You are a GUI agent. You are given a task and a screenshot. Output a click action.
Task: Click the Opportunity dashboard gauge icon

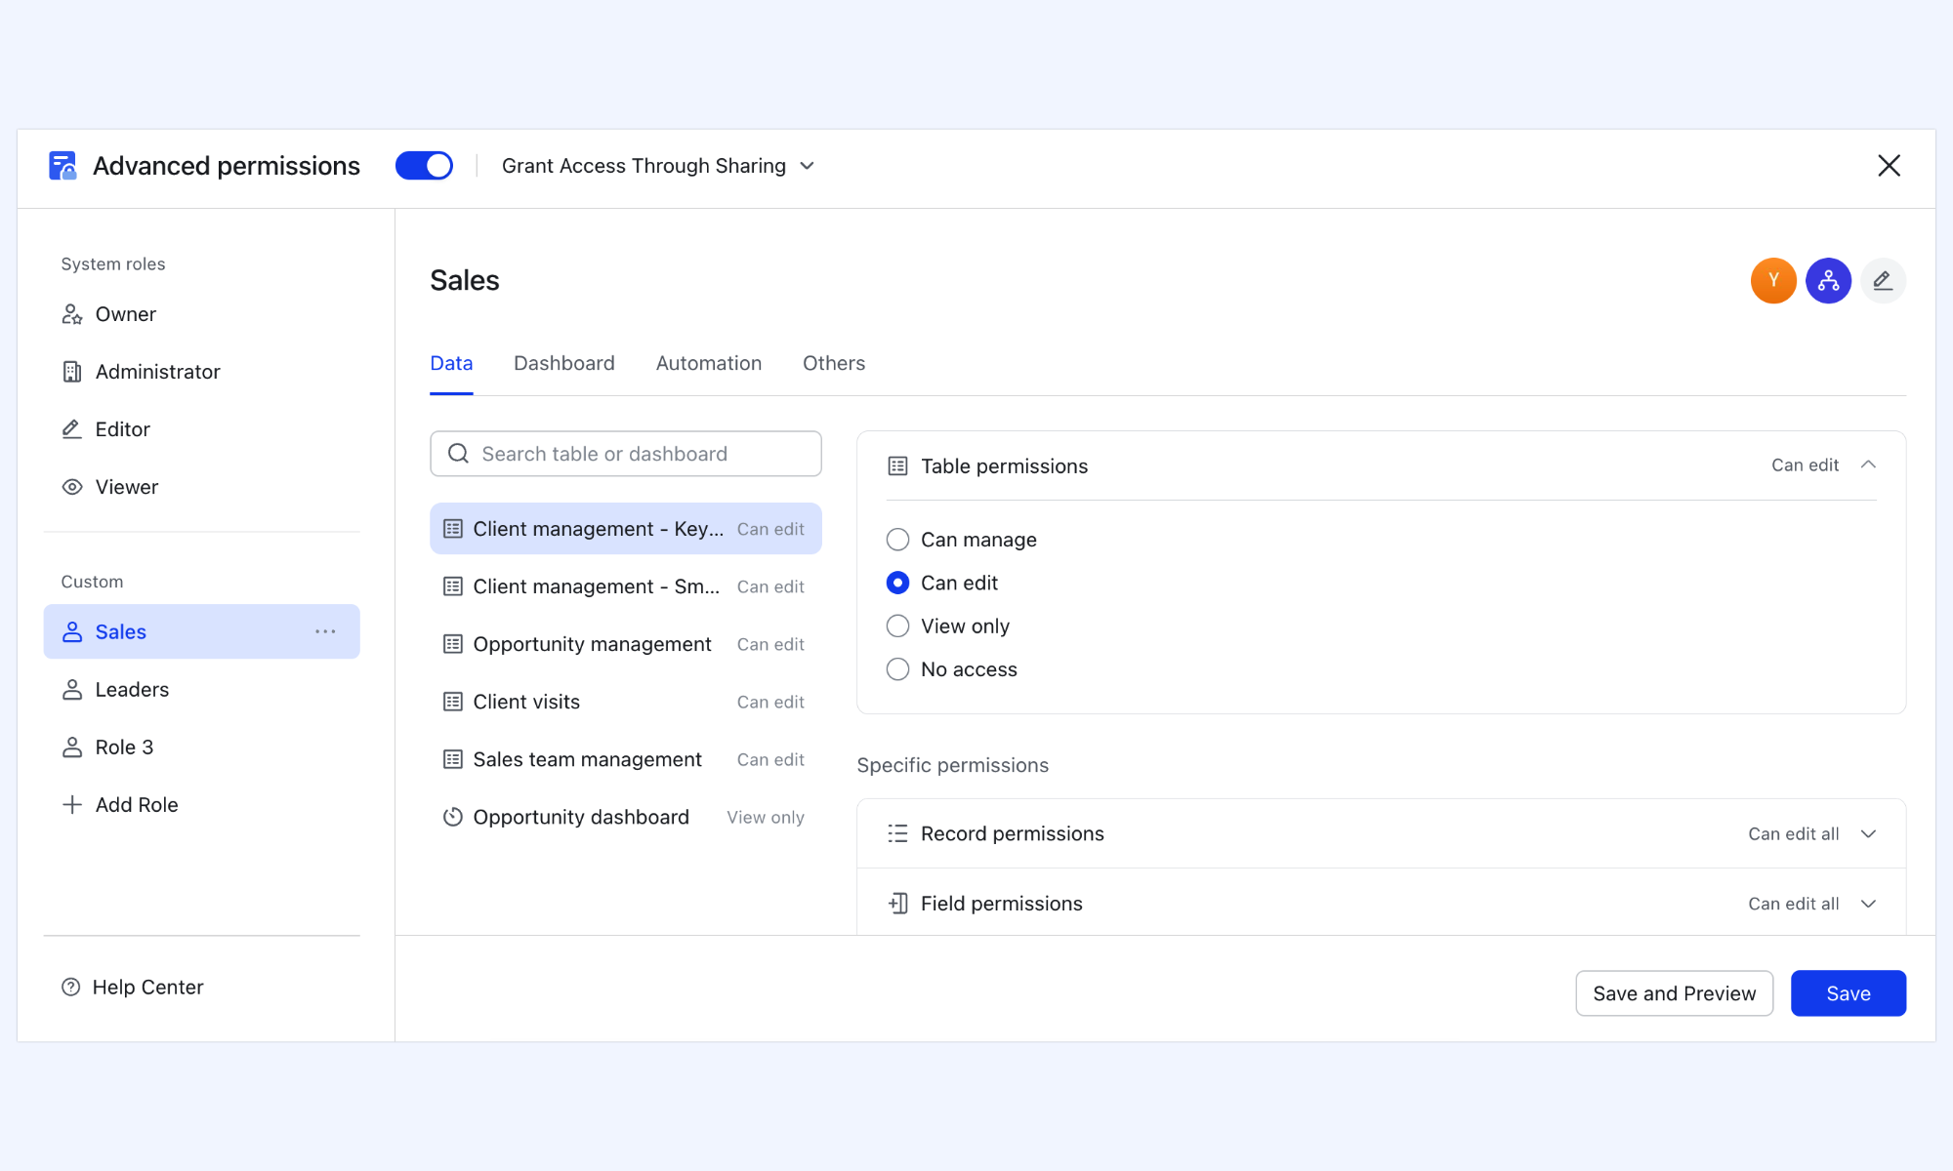point(453,817)
